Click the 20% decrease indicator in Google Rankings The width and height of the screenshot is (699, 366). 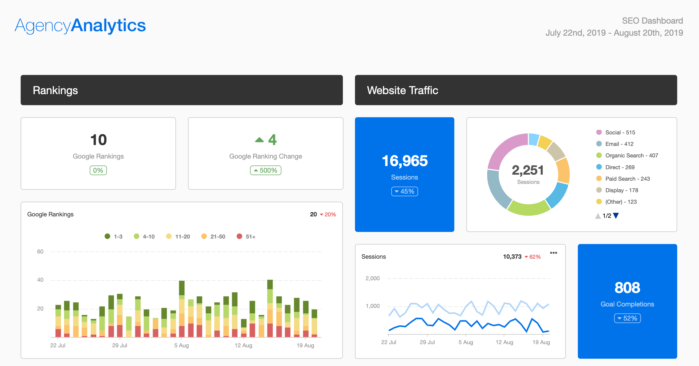click(328, 214)
